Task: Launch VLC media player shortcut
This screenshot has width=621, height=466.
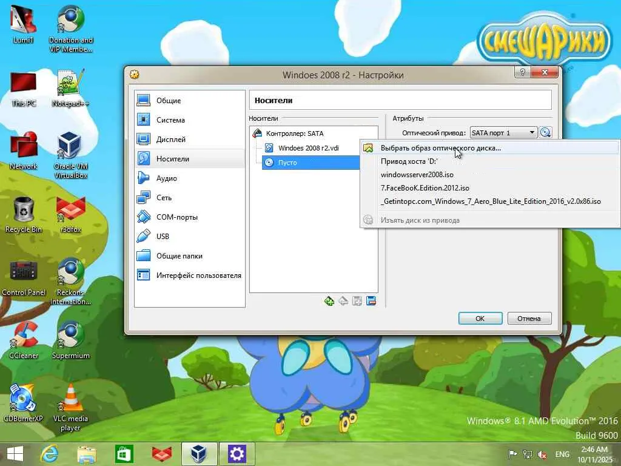Action: (x=70, y=407)
